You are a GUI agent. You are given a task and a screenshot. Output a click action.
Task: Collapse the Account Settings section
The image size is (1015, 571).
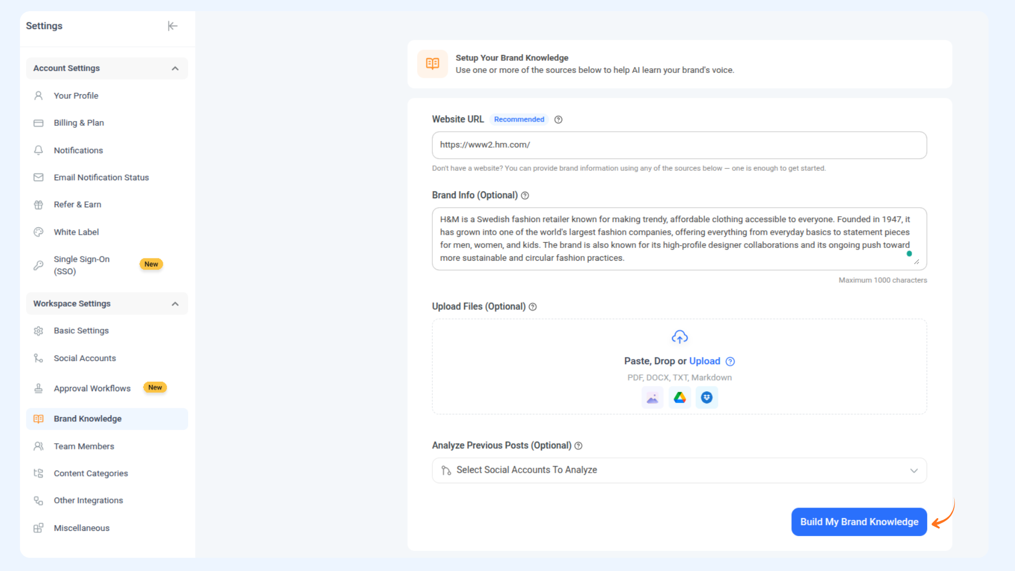click(x=175, y=68)
